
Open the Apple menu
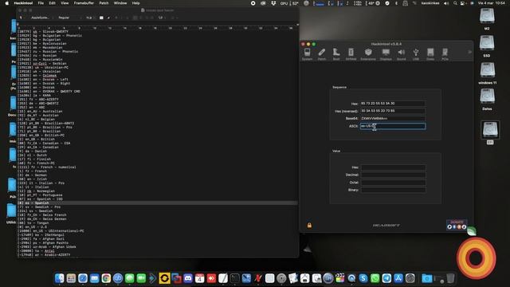pos(7,3)
